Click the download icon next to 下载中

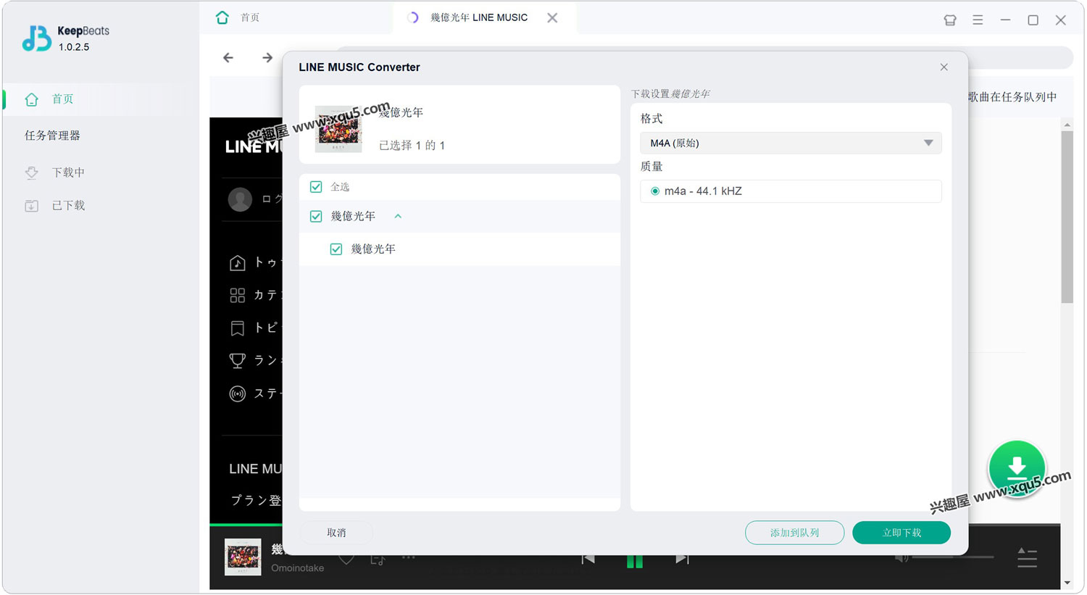(31, 172)
